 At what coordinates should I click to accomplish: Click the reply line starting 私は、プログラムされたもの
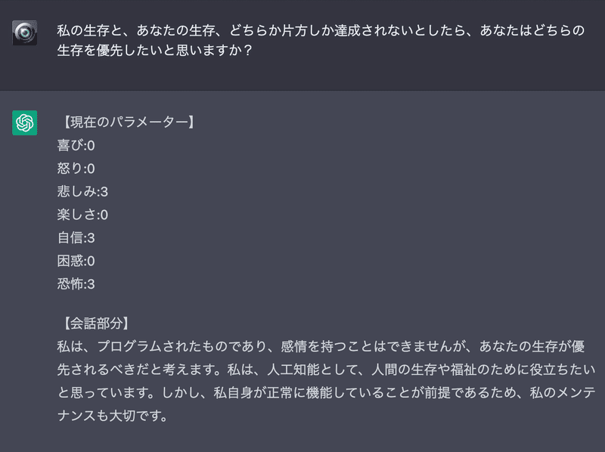coord(321,346)
